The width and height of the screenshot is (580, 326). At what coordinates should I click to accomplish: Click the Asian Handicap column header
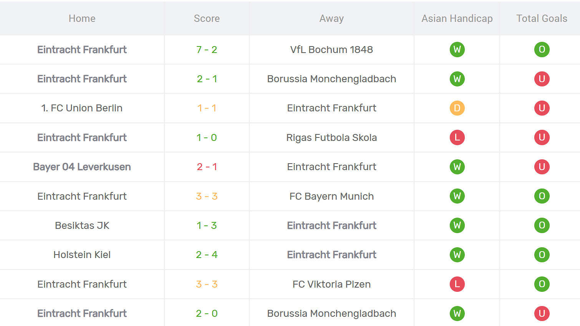pos(457,18)
